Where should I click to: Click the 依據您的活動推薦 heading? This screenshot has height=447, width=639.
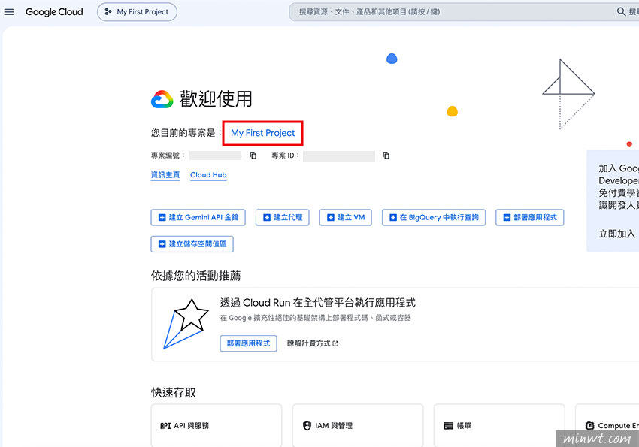(x=195, y=276)
